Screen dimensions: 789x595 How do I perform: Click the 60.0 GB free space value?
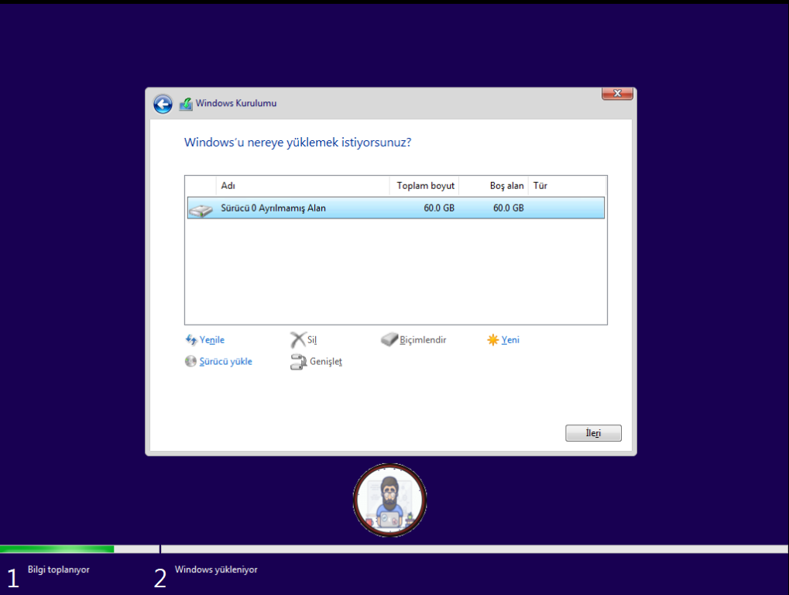coord(508,208)
